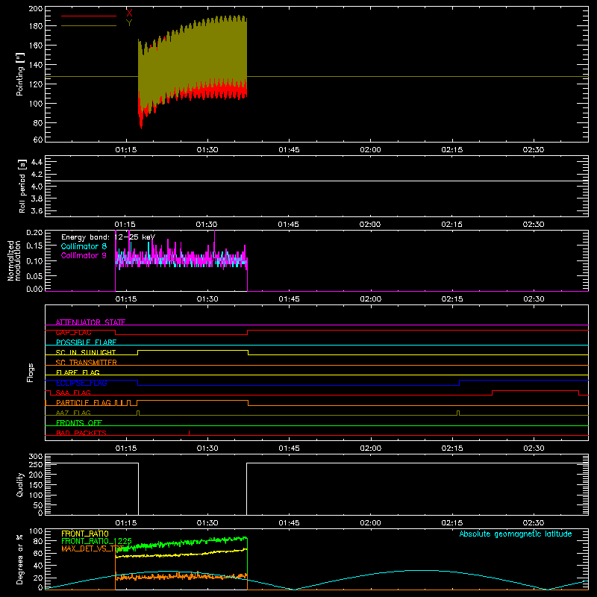Click the Normalized modulation axis title

tap(14, 260)
